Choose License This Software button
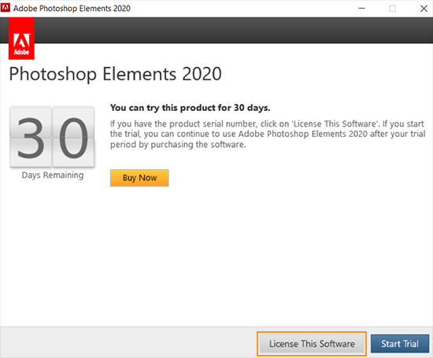Image resolution: width=433 pixels, height=358 pixels. 312,344
